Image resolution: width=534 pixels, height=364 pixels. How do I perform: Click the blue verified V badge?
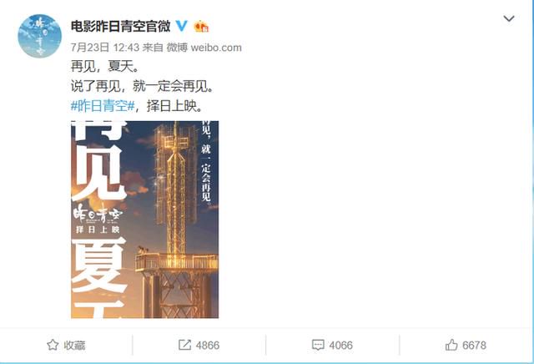pos(182,26)
